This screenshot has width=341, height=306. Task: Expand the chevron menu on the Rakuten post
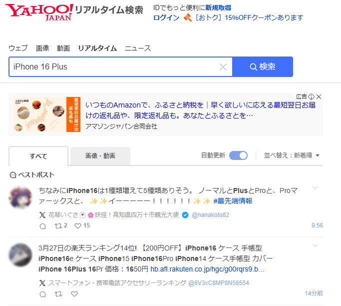[x=315, y=245]
